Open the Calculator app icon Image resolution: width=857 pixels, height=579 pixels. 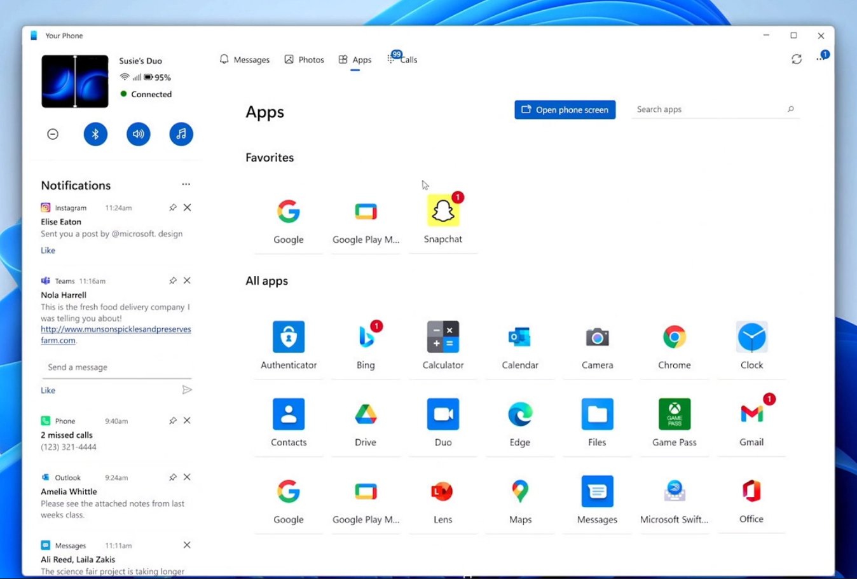point(442,337)
